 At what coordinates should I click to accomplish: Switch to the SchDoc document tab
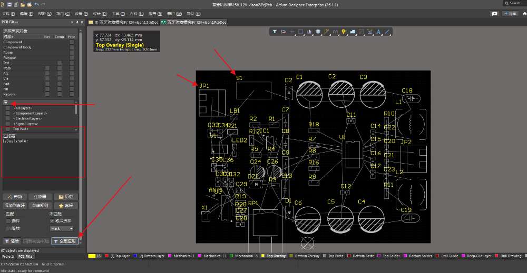point(123,22)
